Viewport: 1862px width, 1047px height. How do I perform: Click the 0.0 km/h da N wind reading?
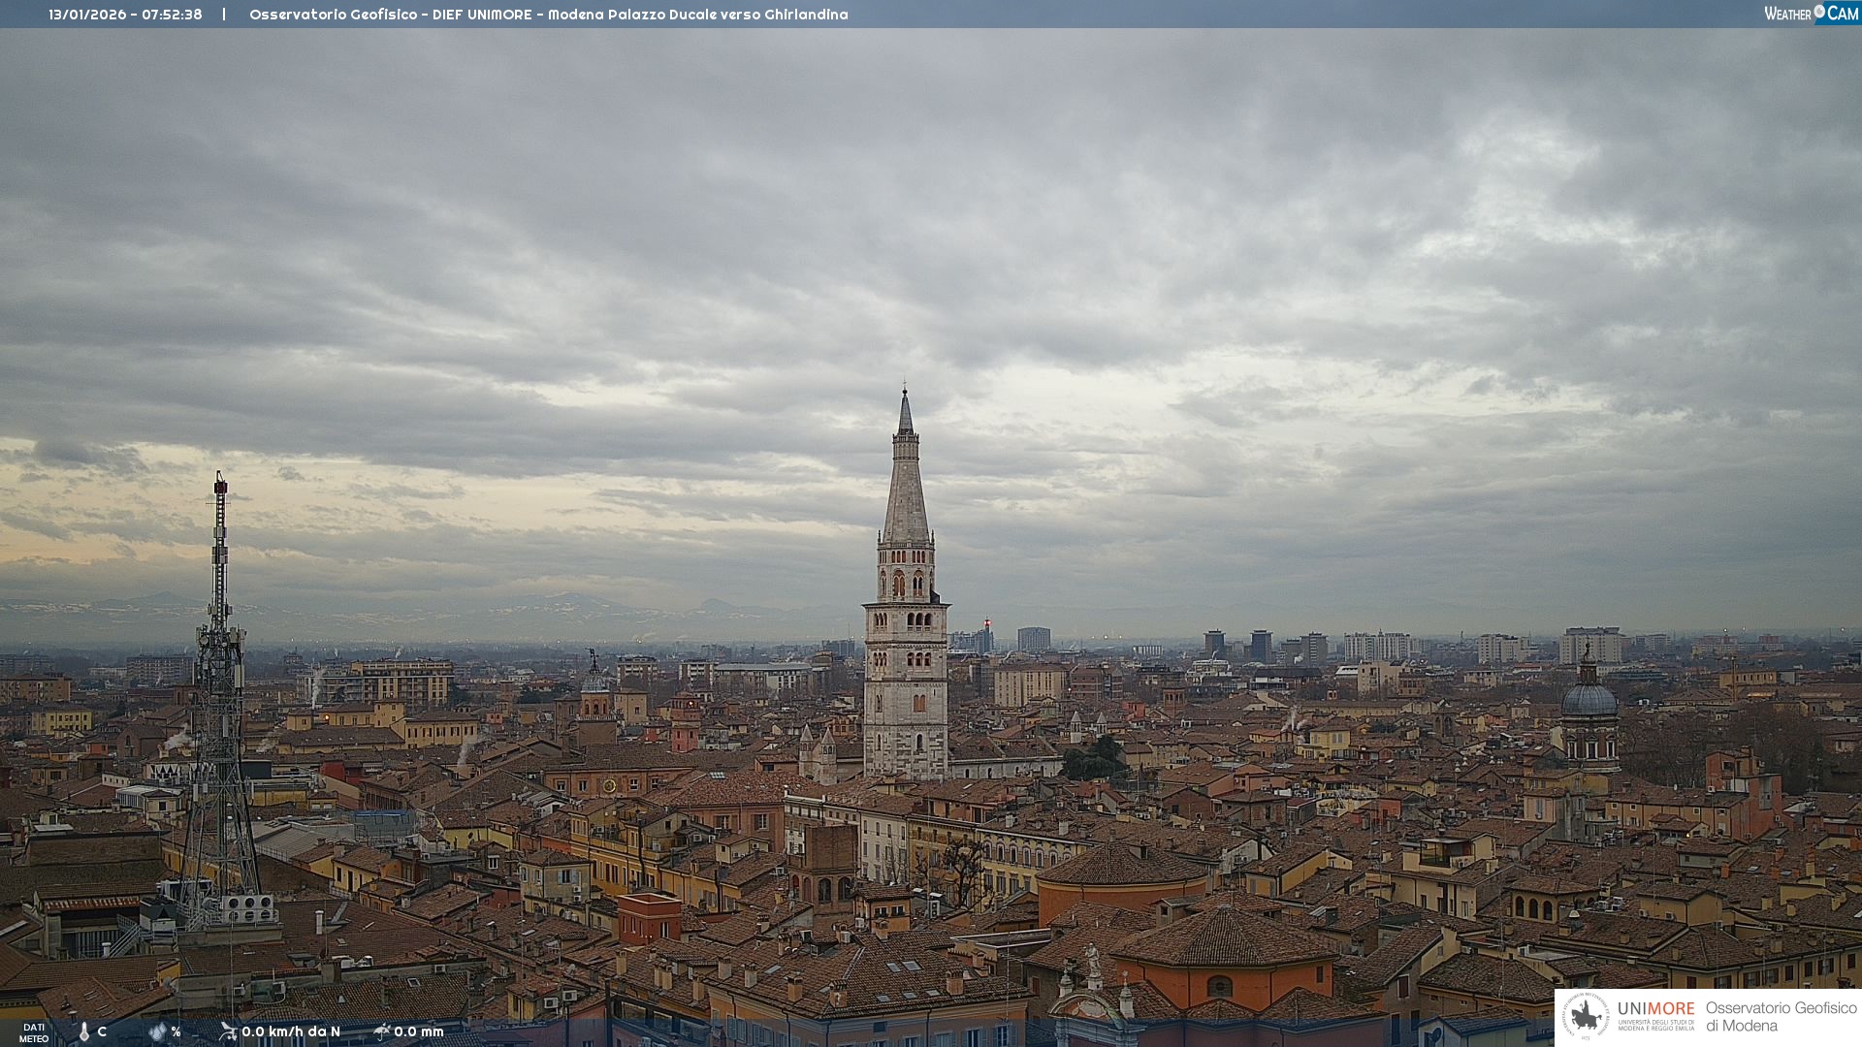[291, 1031]
